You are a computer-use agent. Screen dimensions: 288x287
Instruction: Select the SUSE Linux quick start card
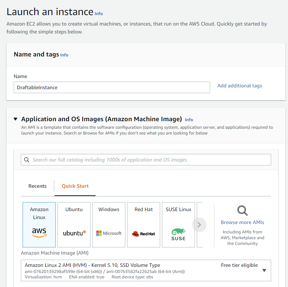pyautogui.click(x=178, y=224)
